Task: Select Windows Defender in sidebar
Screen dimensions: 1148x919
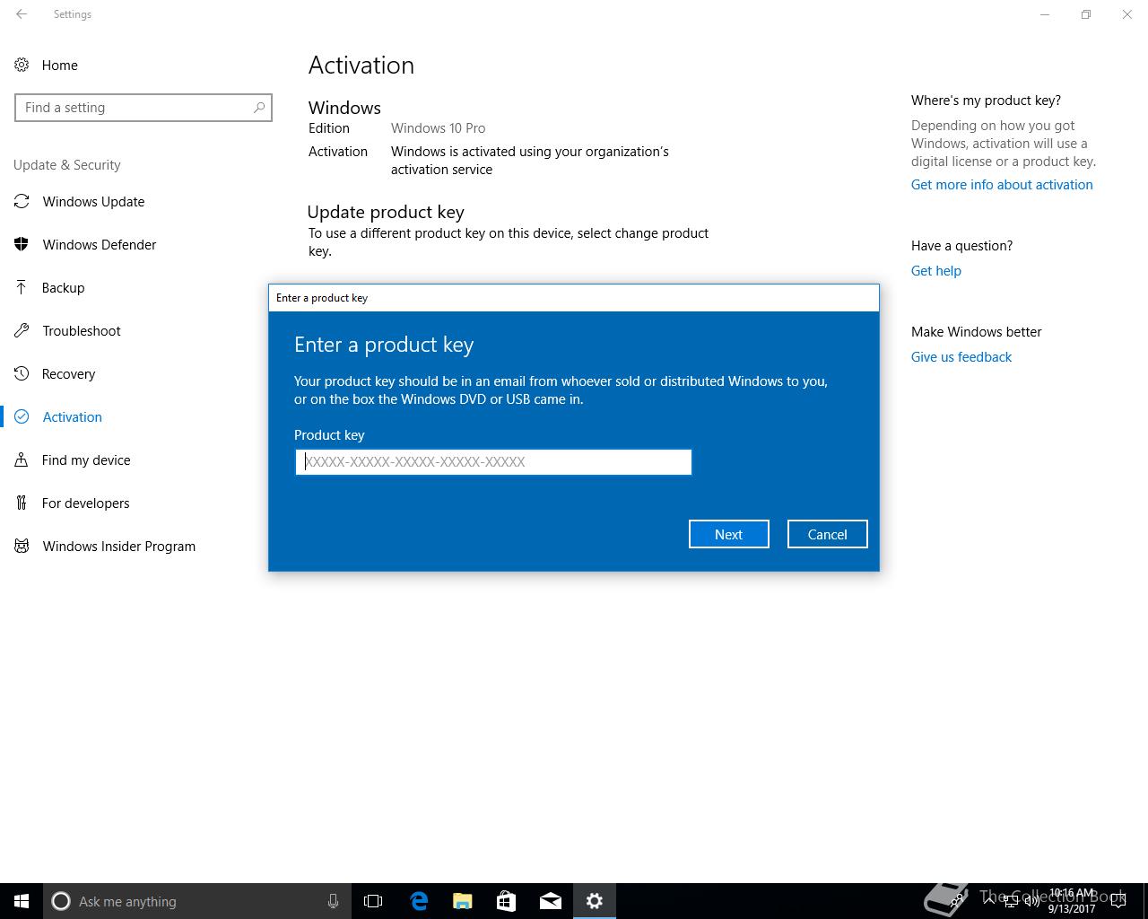Action: pos(100,245)
